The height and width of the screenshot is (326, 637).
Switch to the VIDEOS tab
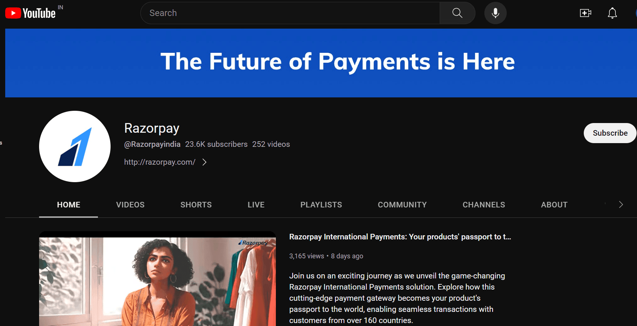(130, 205)
